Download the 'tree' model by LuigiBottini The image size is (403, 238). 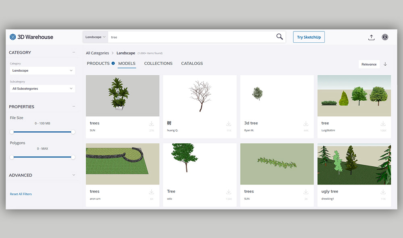tap(383, 124)
